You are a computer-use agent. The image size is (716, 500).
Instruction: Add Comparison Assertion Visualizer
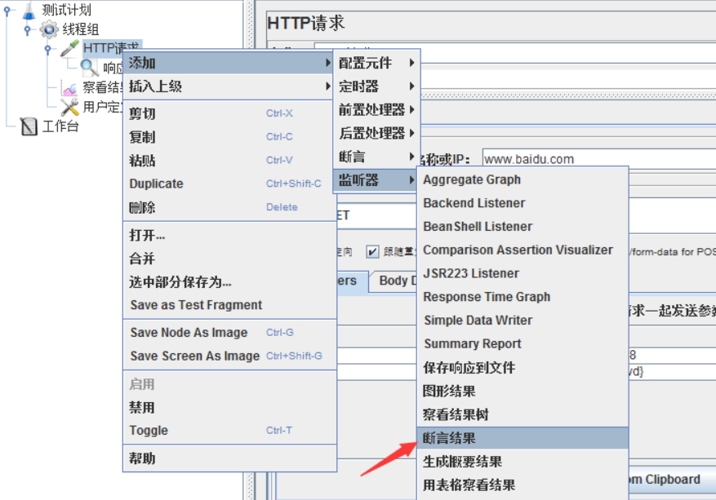click(x=523, y=250)
